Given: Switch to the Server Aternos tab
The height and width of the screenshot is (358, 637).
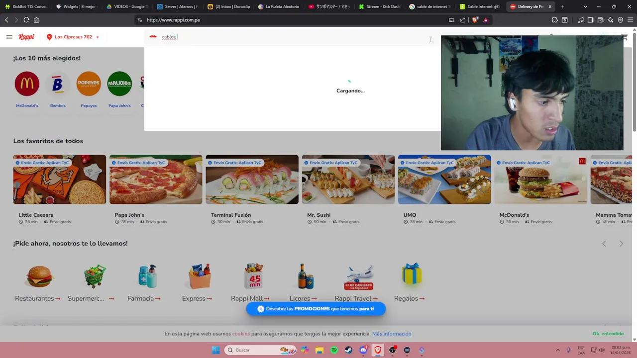Looking at the screenshot, I should [177, 6].
